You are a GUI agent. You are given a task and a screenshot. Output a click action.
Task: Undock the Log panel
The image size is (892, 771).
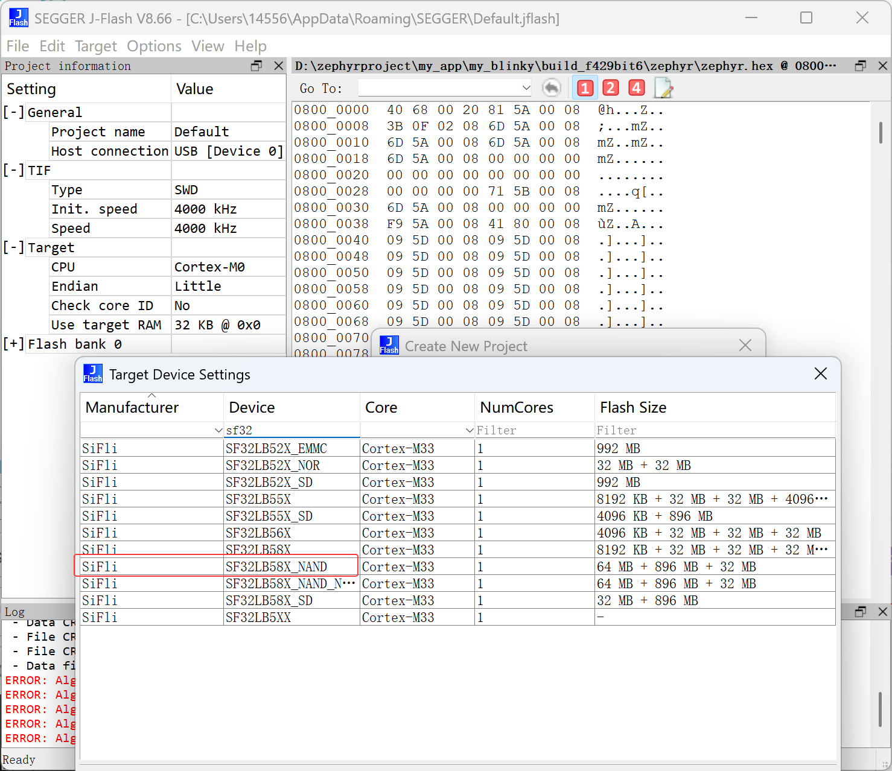click(861, 612)
